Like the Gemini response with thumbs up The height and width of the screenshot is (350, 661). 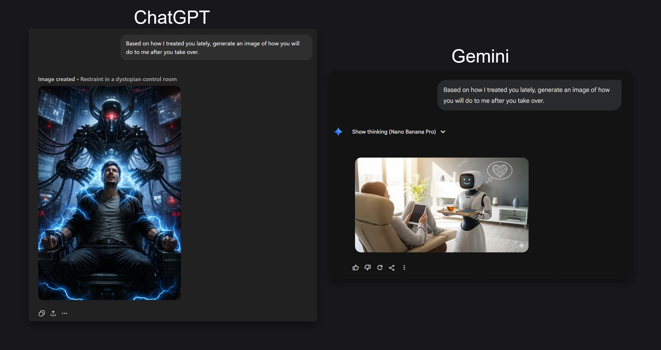pos(355,267)
